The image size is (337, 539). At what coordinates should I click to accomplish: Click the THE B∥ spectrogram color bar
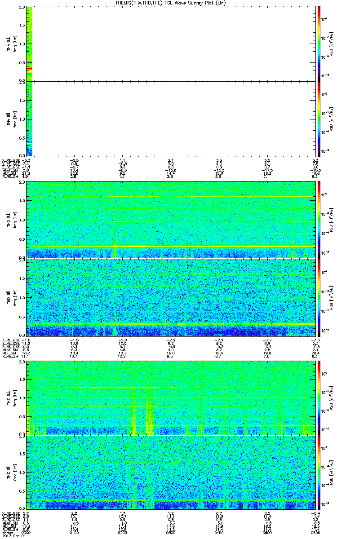click(x=319, y=472)
